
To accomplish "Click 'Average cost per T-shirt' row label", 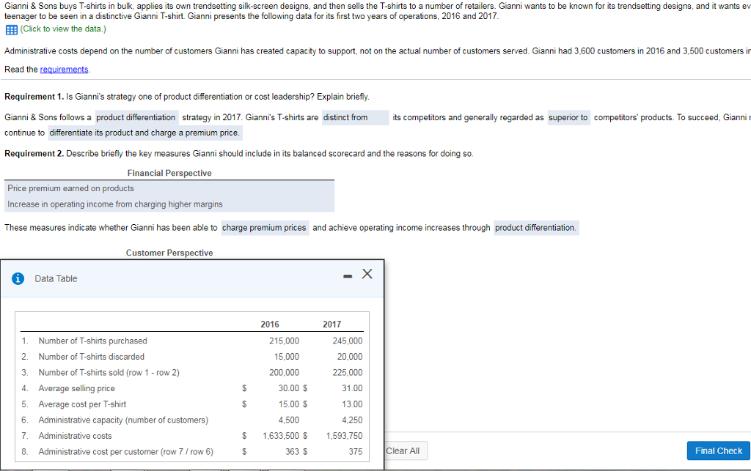I will (82, 404).
